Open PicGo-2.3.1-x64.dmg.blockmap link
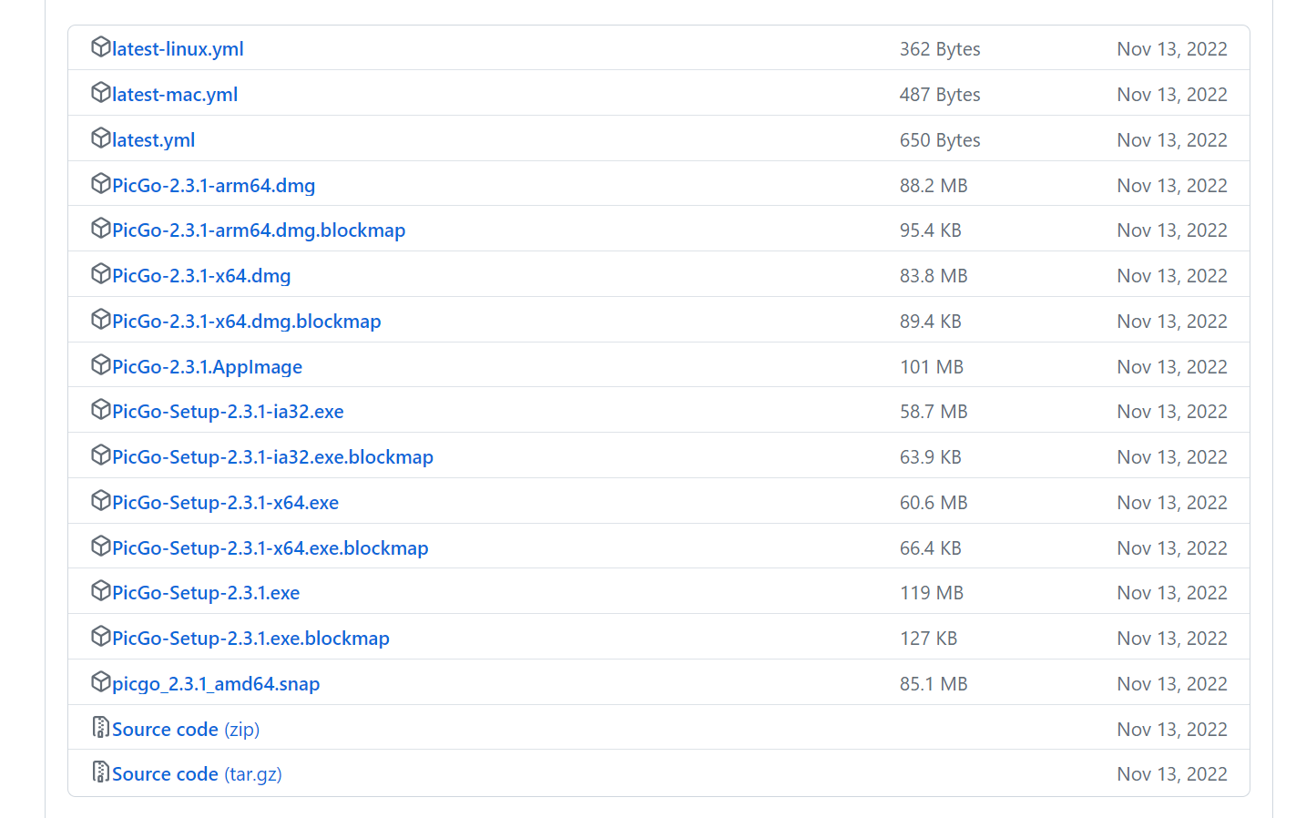This screenshot has height=818, width=1296. click(x=246, y=322)
